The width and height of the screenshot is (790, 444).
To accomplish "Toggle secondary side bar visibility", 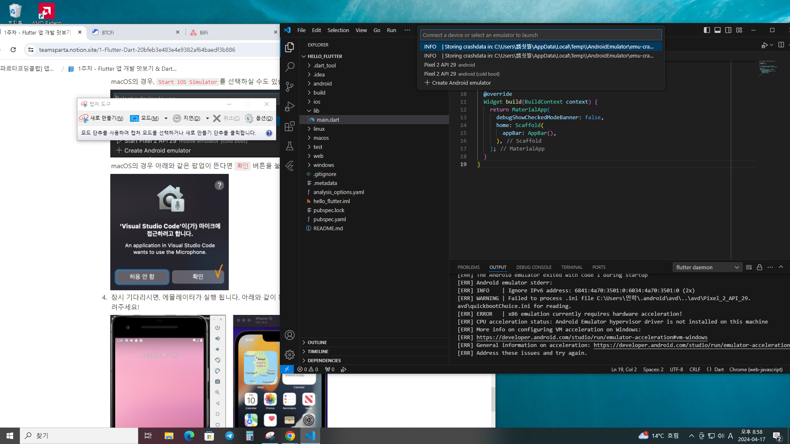I will pyautogui.click(x=728, y=30).
